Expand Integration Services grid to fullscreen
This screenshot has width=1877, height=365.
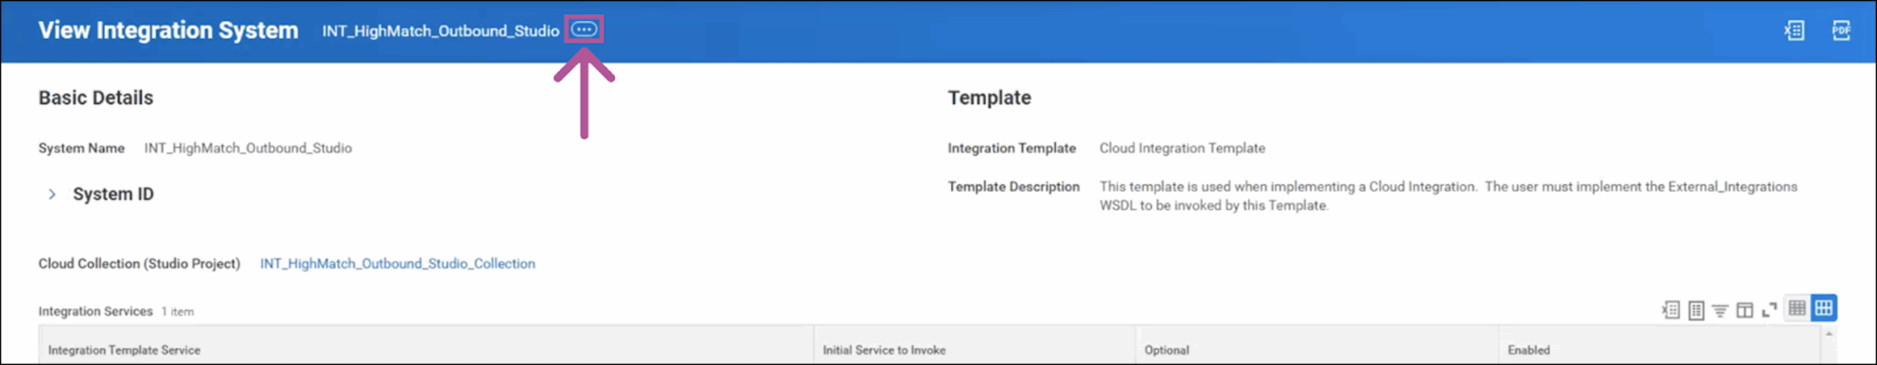tap(1769, 310)
